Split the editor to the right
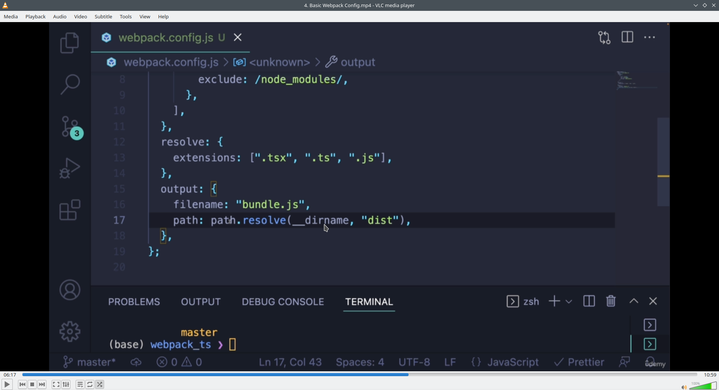The image size is (719, 390). (628, 37)
